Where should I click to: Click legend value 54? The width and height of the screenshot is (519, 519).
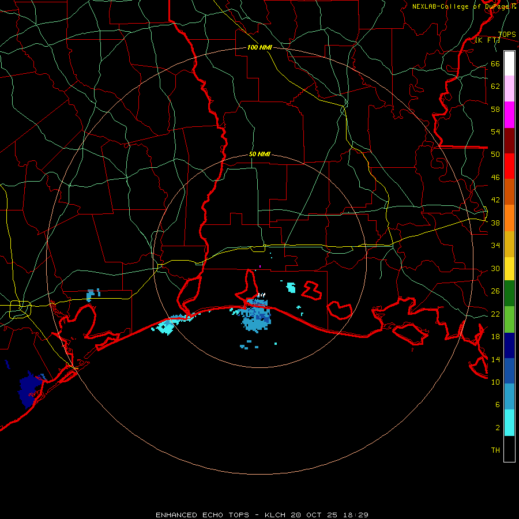pyautogui.click(x=495, y=131)
